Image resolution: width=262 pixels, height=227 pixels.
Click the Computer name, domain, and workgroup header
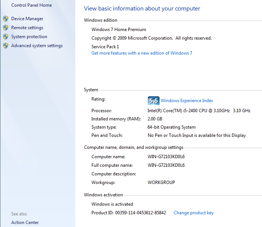click(134, 147)
